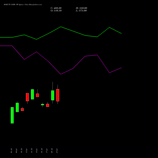Select the close price C: 403.20
The width and height of the screenshot is (158, 158).
click(x=56, y=8)
